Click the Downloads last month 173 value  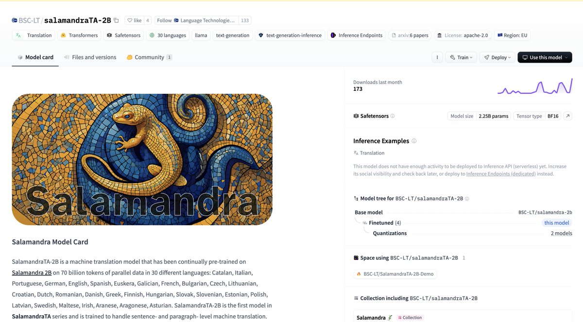tap(358, 89)
